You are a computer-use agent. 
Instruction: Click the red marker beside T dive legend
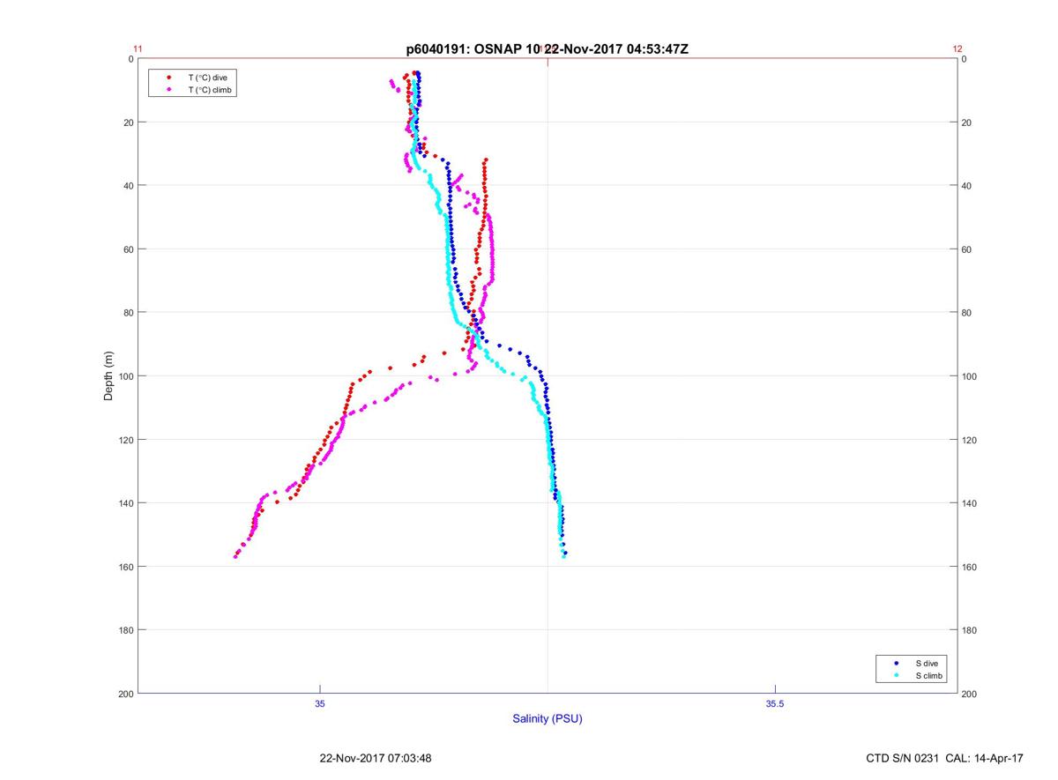168,78
